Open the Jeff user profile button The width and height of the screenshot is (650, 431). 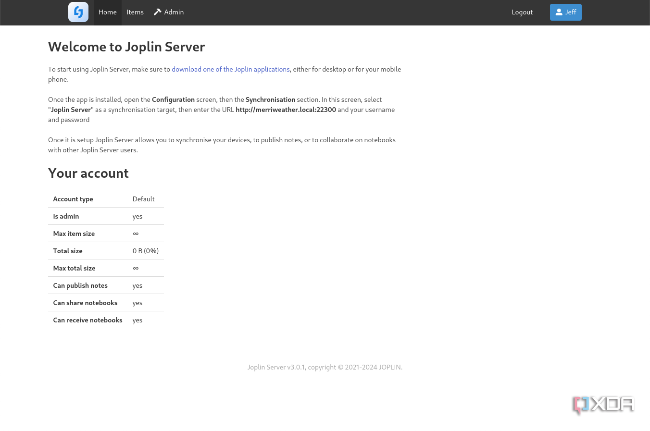point(566,12)
